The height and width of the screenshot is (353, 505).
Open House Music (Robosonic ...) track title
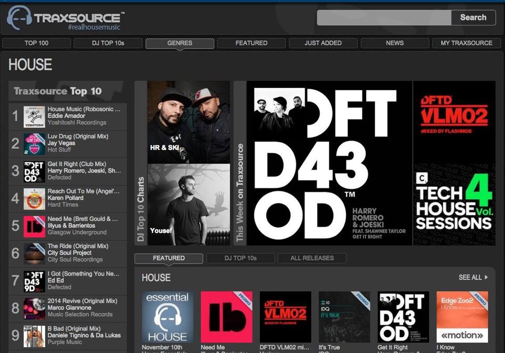(x=84, y=109)
